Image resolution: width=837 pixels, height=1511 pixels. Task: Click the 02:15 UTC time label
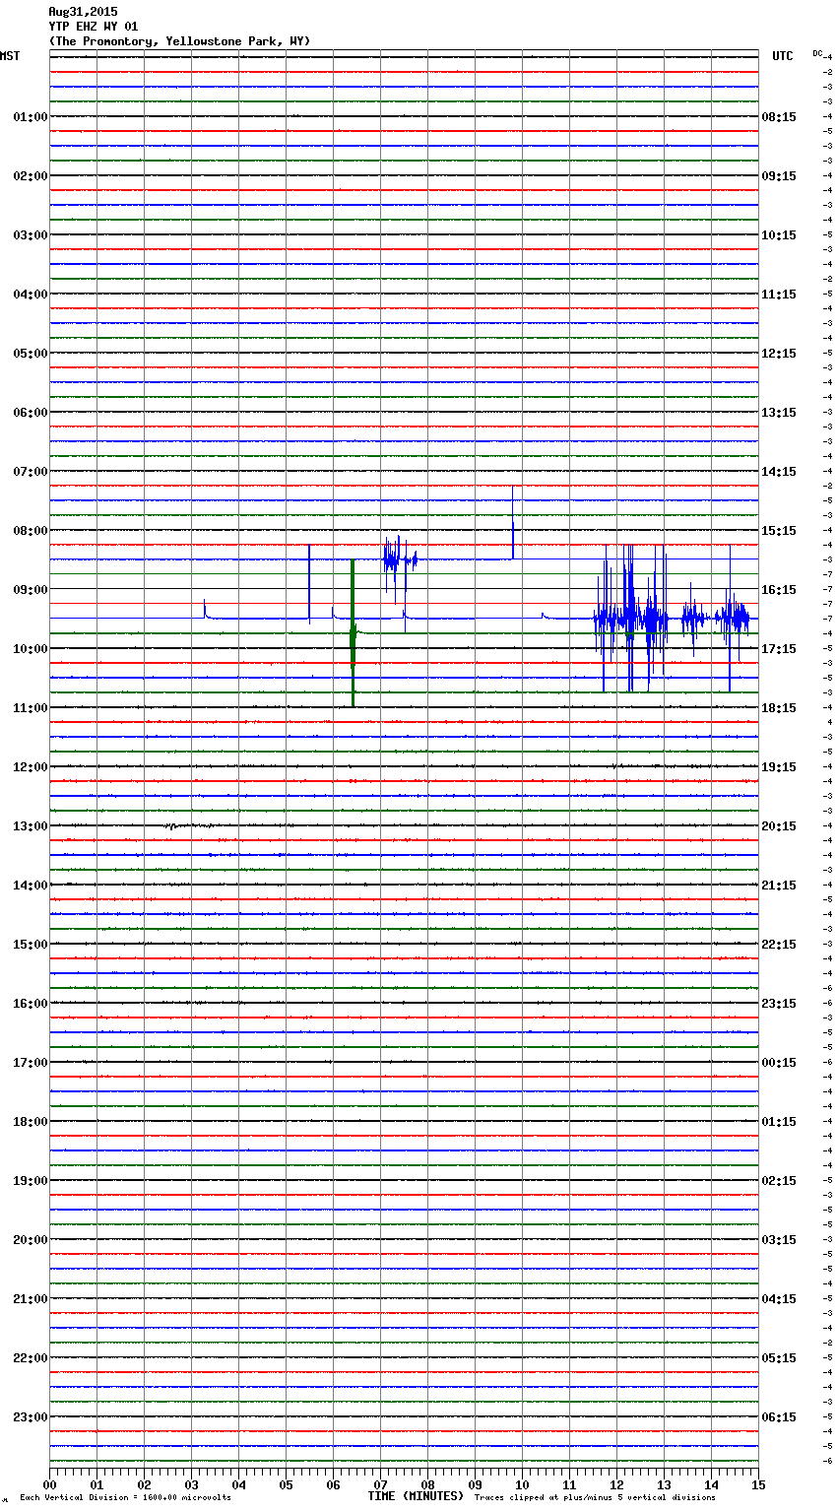point(779,1181)
